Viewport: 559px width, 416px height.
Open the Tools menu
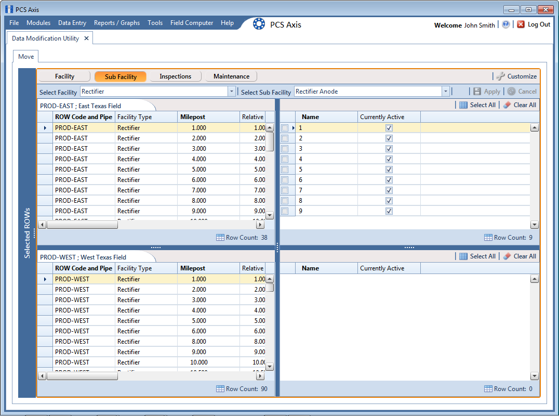coord(155,23)
